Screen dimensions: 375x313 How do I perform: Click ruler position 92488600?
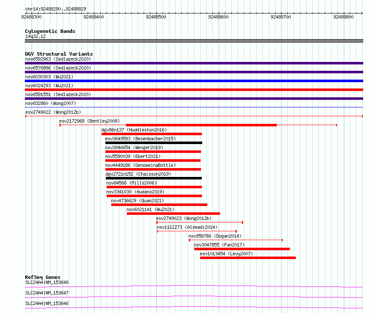(x=218, y=17)
